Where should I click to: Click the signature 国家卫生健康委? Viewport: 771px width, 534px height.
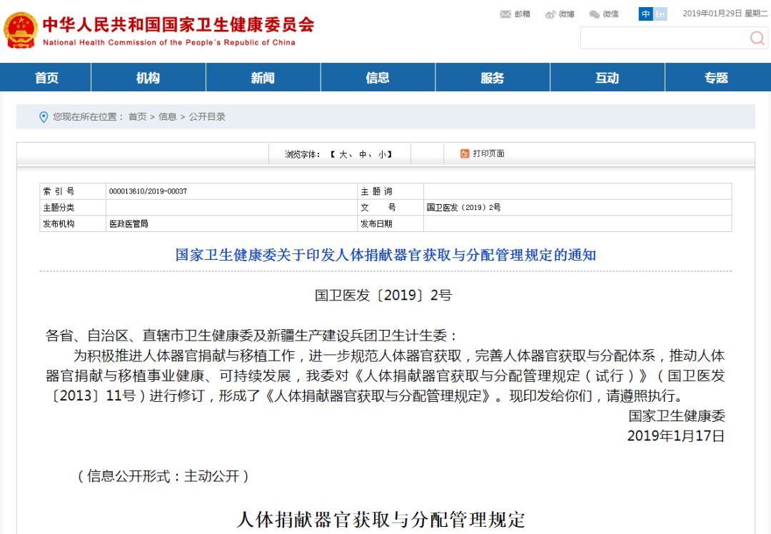click(677, 416)
